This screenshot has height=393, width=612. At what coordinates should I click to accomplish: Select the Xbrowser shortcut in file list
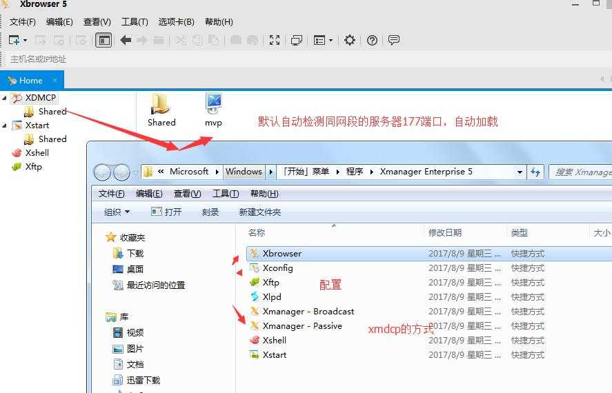(x=282, y=254)
